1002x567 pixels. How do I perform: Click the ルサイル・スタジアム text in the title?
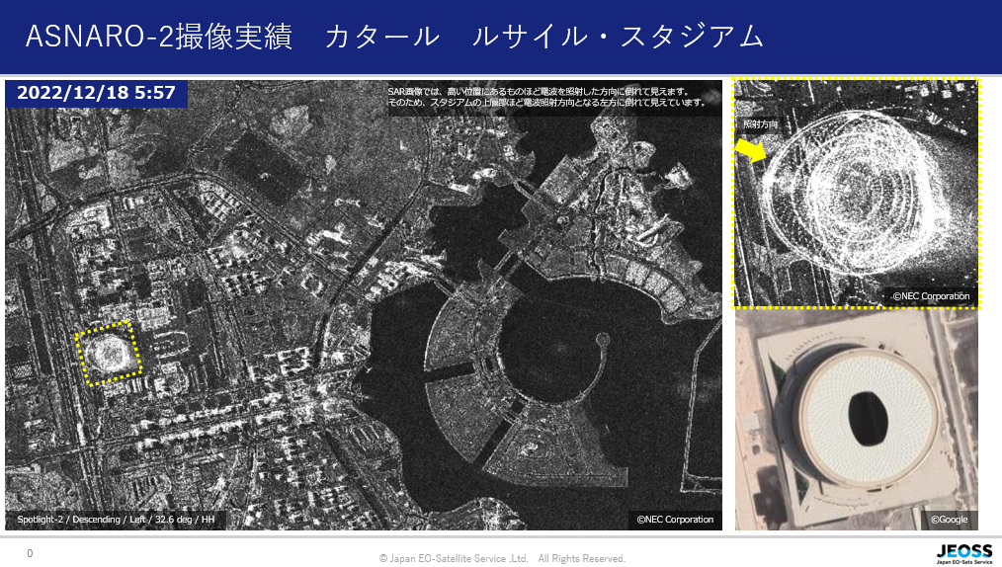pyautogui.click(x=619, y=37)
